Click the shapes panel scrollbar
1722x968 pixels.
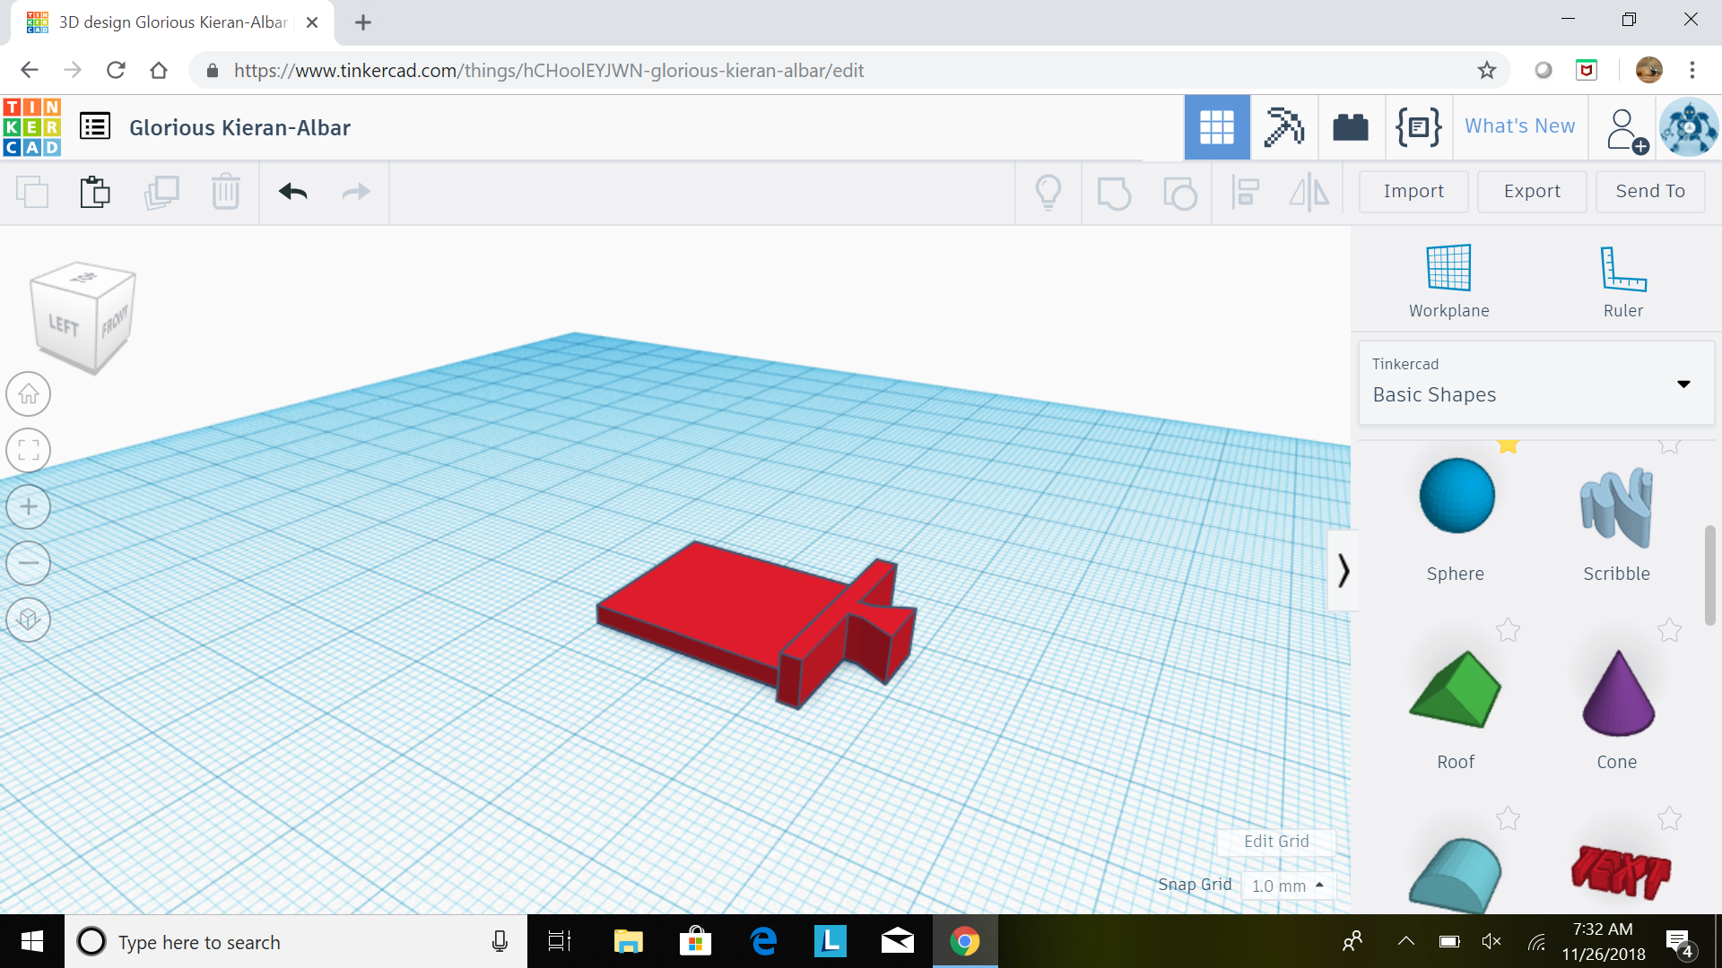(1709, 575)
